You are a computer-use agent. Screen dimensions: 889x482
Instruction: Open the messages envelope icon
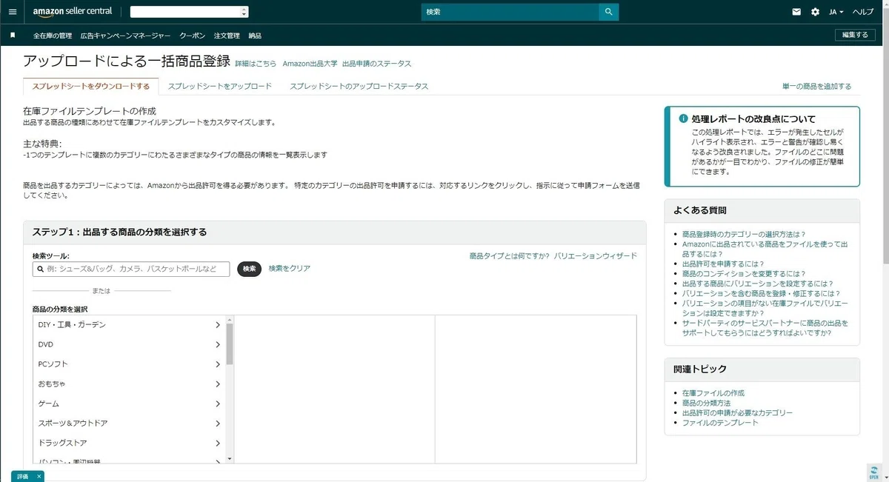(x=796, y=12)
